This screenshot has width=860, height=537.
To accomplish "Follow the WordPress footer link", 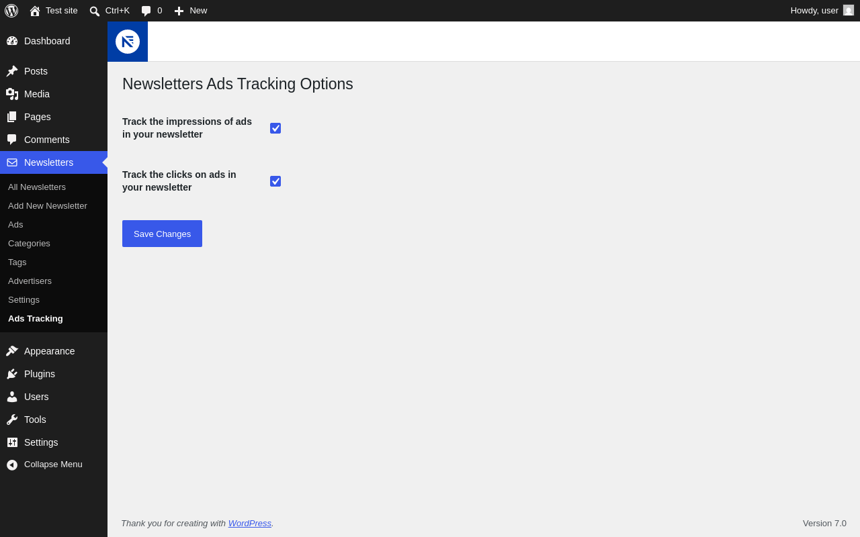I will point(250,523).
